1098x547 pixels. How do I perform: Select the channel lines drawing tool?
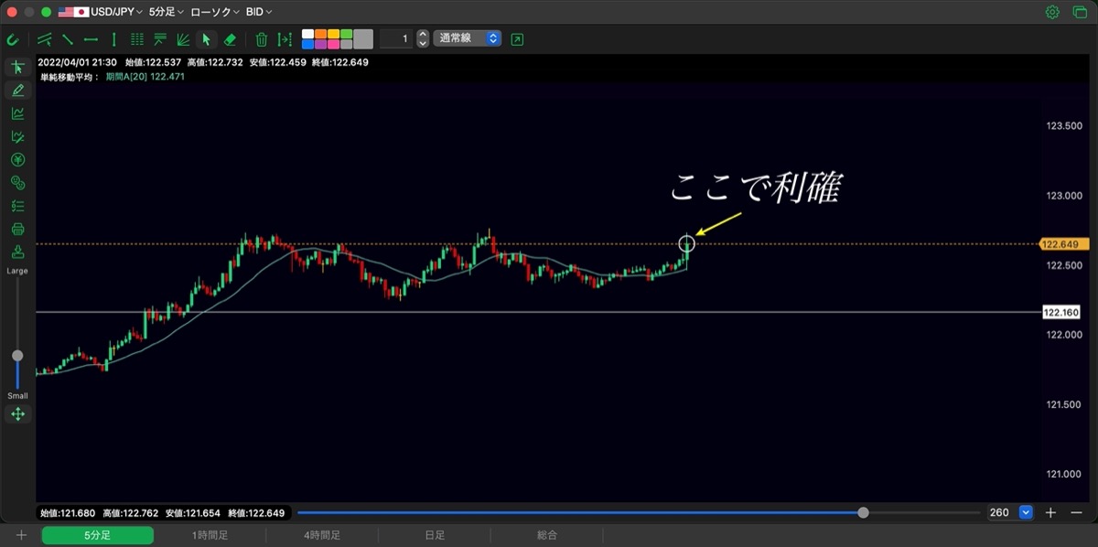pos(45,39)
